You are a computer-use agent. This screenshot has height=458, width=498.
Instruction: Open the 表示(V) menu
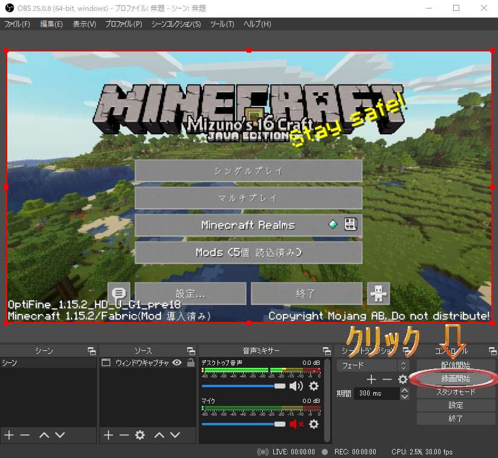(x=84, y=24)
